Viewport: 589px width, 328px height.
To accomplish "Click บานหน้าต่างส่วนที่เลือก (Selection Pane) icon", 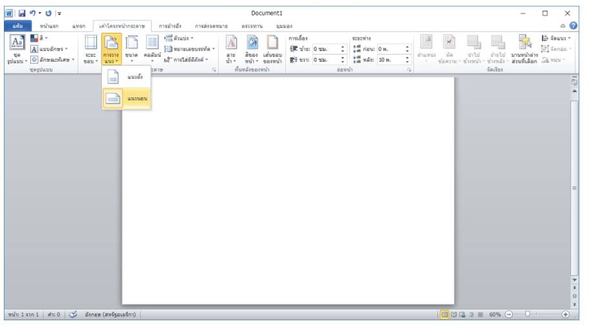I will click(x=524, y=50).
